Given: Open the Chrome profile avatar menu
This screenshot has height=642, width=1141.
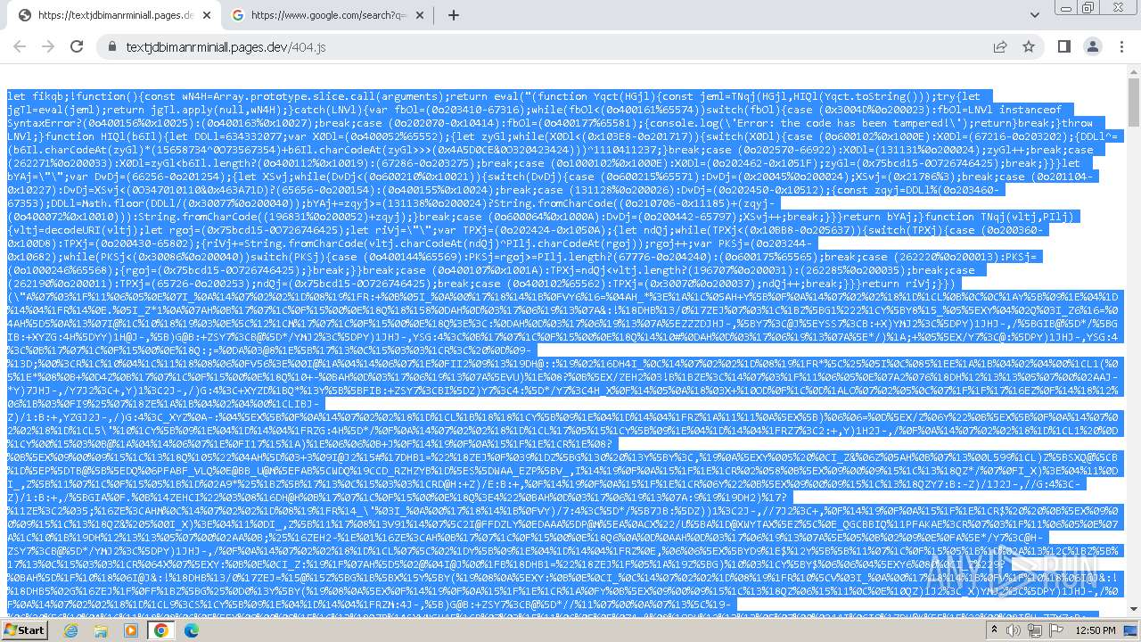Looking at the screenshot, I should point(1093,46).
